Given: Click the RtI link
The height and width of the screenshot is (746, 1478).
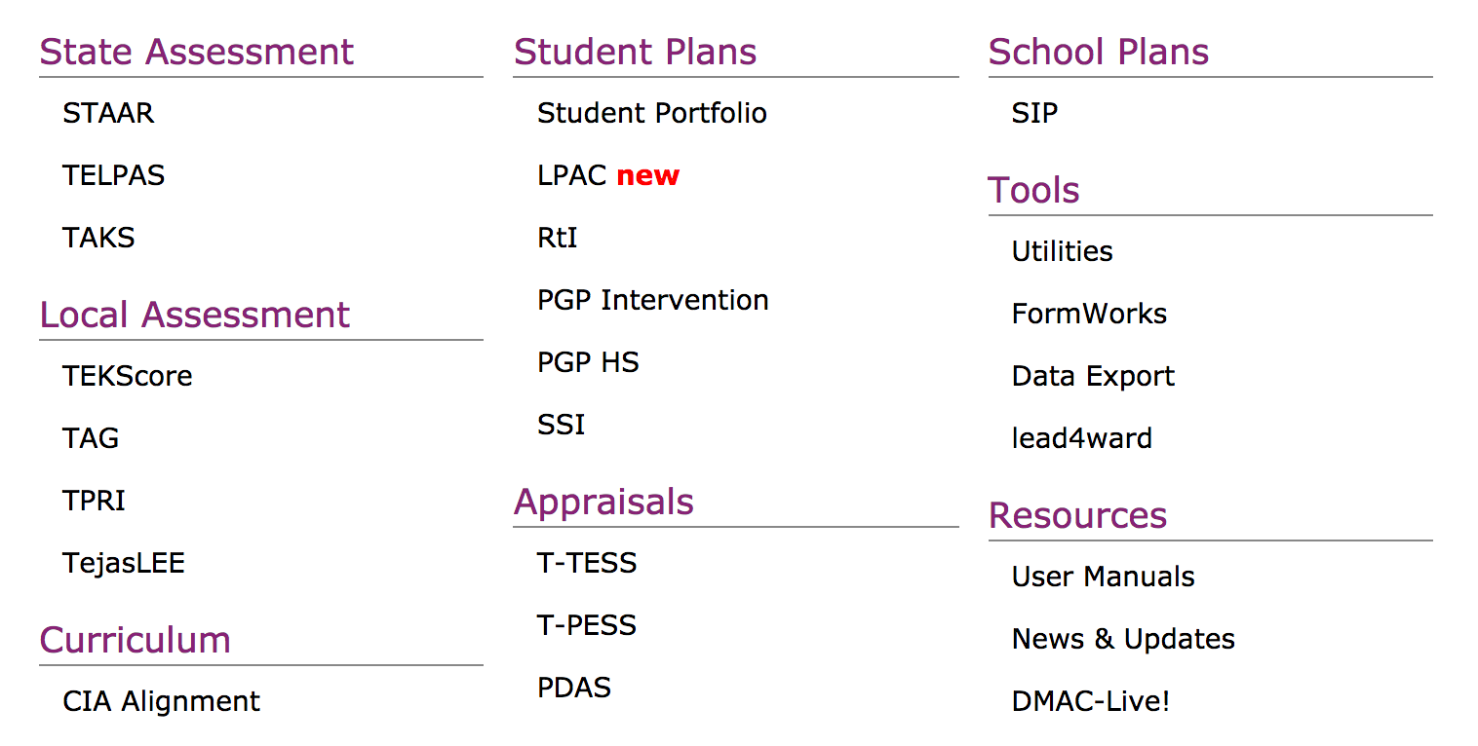Looking at the screenshot, I should (x=557, y=238).
